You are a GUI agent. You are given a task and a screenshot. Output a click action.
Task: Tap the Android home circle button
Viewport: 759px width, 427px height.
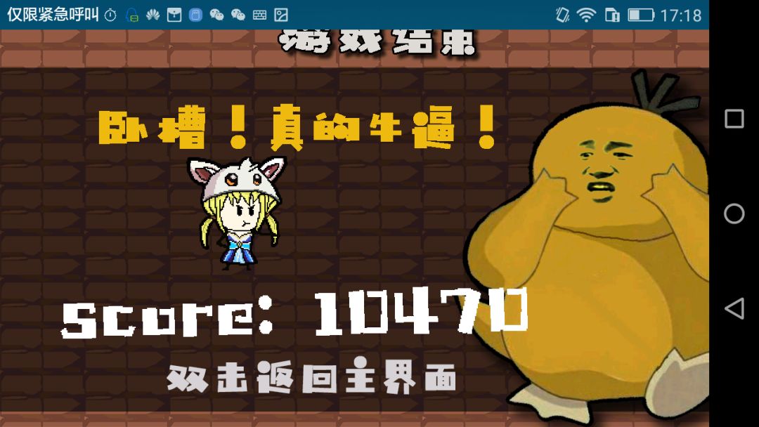click(734, 213)
